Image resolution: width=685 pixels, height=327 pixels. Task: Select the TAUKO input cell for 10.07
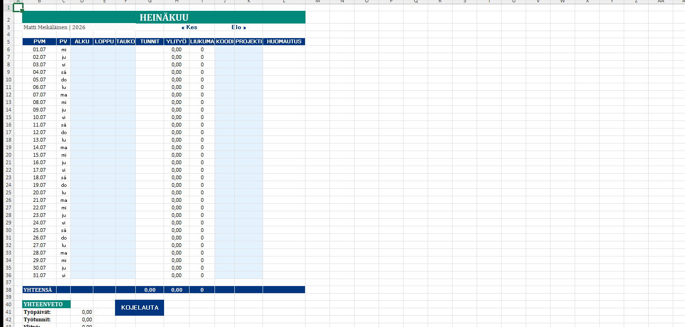tap(125, 117)
